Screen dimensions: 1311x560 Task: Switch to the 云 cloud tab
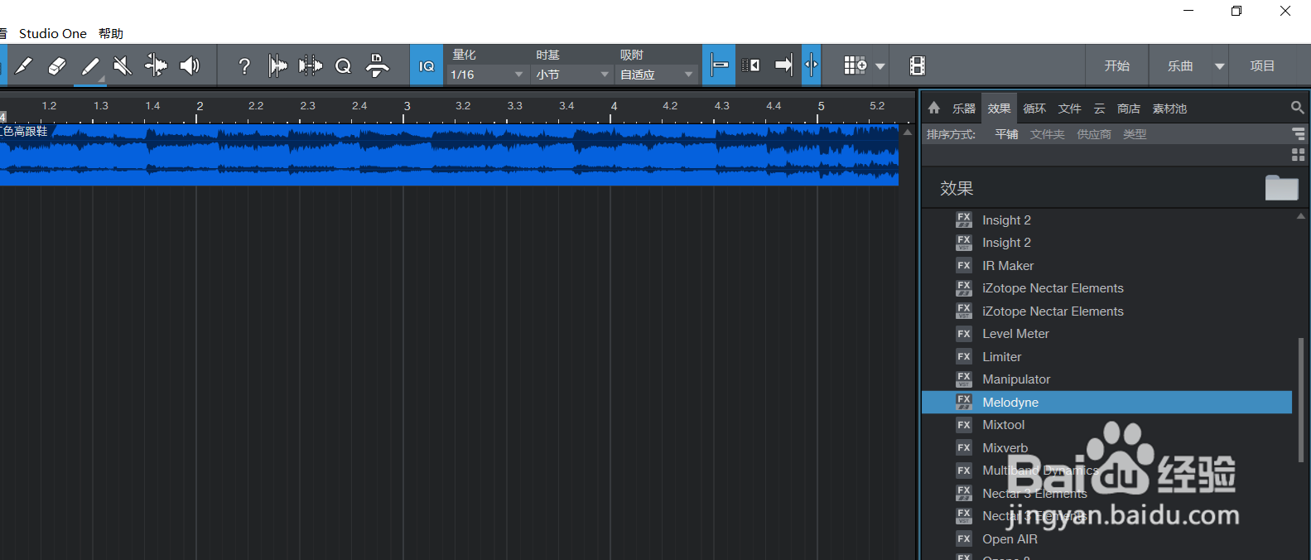pos(1100,109)
